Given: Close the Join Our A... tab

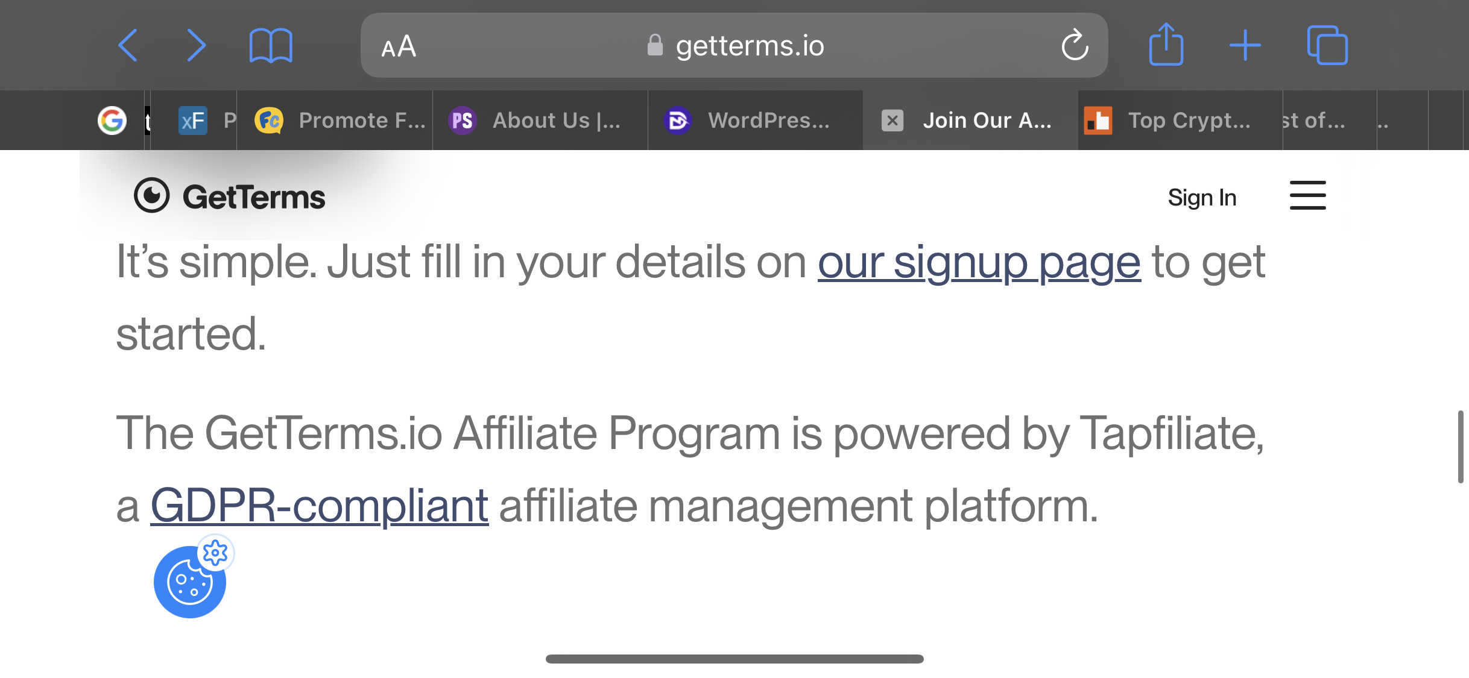Looking at the screenshot, I should tap(892, 121).
